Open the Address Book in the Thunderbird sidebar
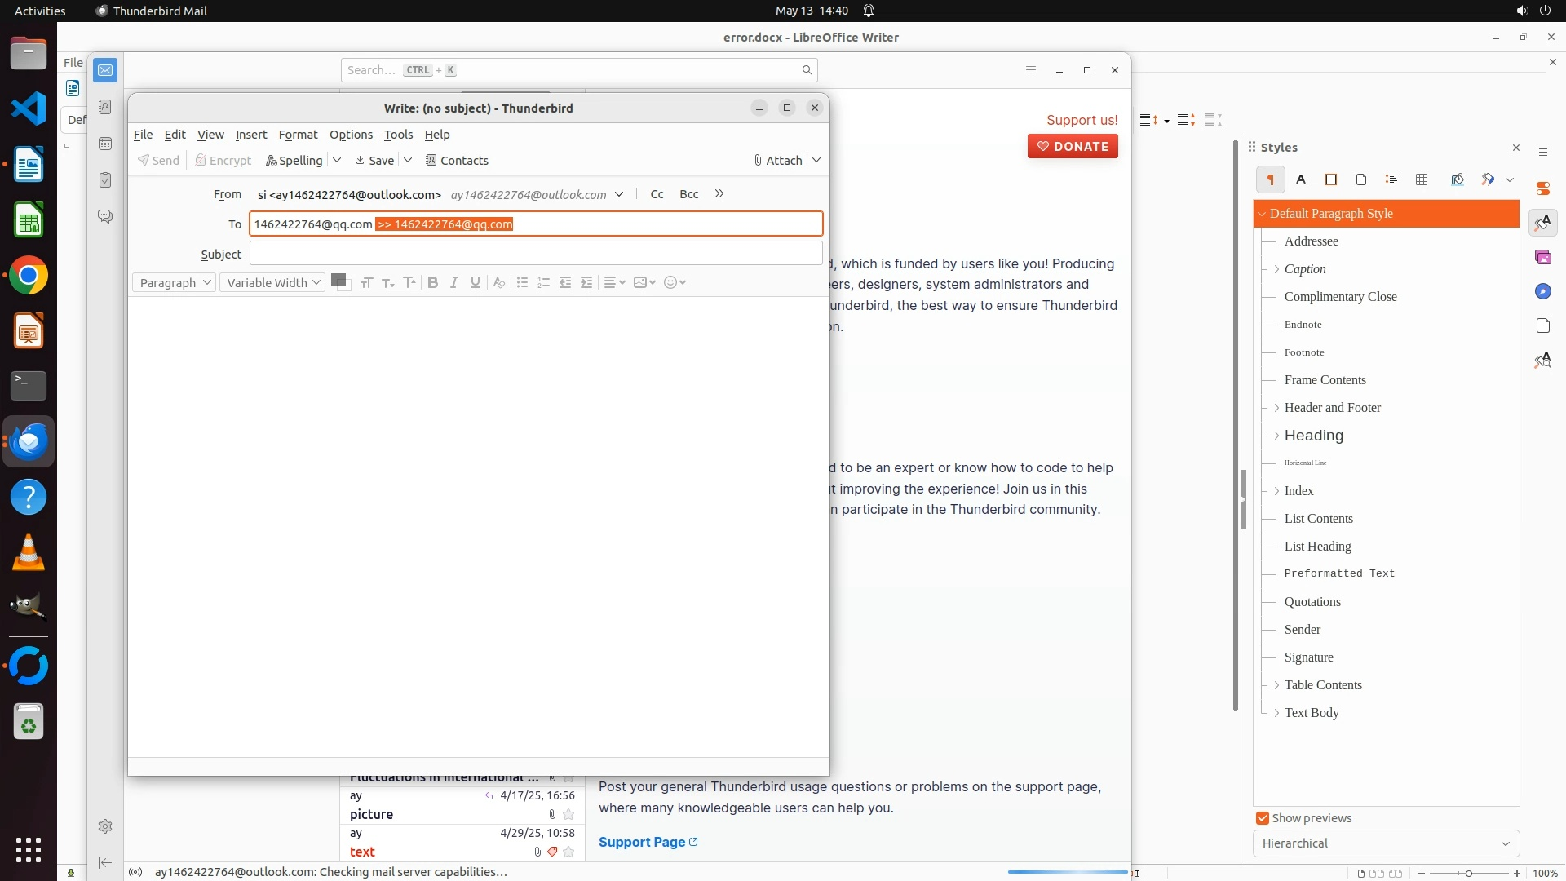 (105, 107)
